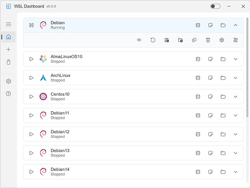Open terminal for Debian12

198,134
